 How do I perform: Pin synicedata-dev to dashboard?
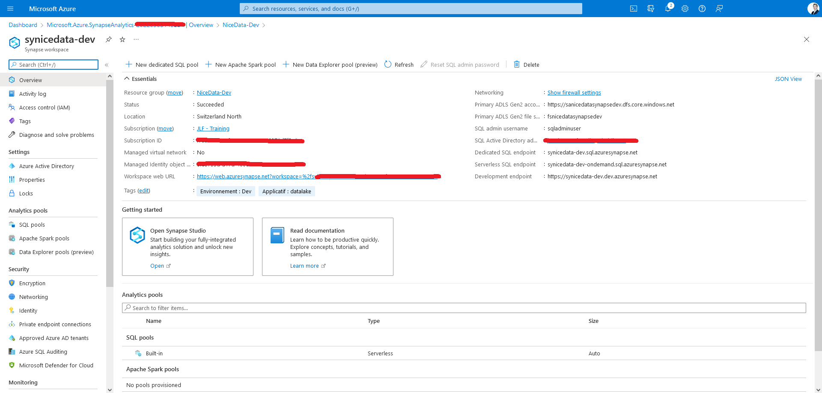click(x=109, y=39)
